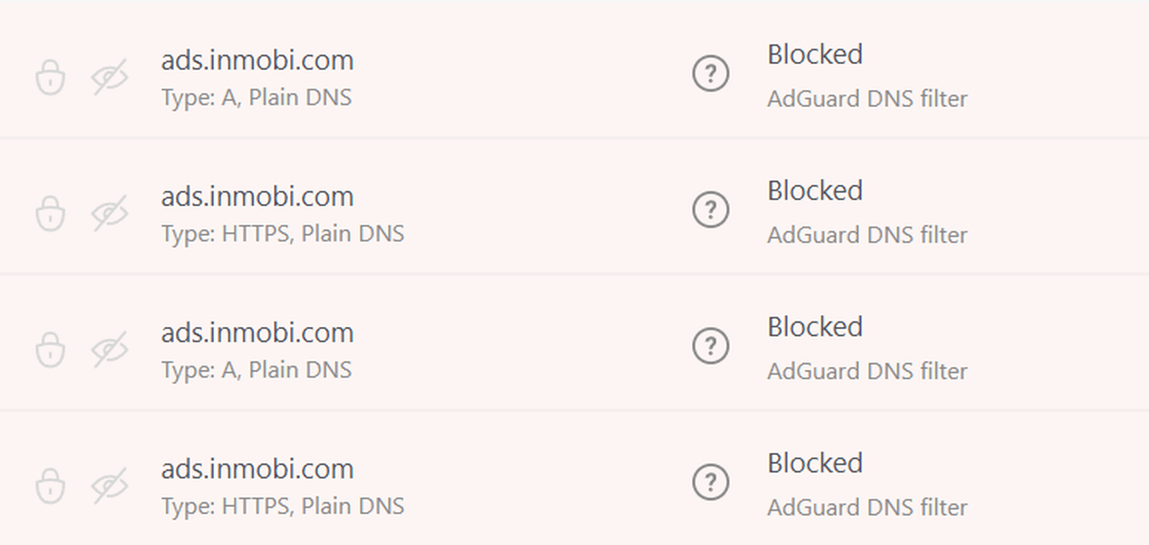The height and width of the screenshot is (545, 1149).
Task: Click the lock icon in the first row
Action: 51,77
